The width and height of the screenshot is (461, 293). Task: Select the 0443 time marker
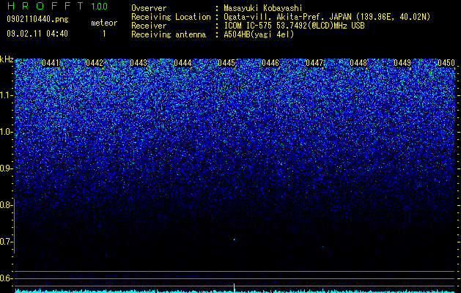pyautogui.click(x=139, y=63)
